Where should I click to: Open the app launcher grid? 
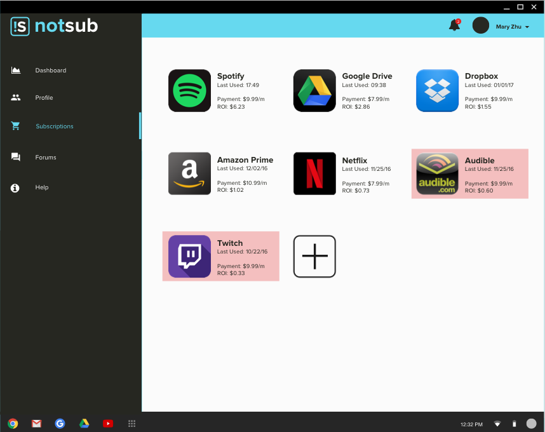(131, 423)
